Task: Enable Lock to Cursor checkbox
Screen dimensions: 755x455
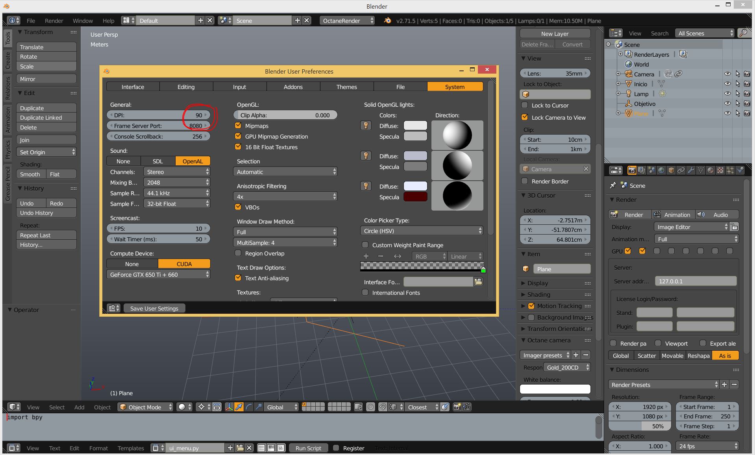Action: (525, 105)
